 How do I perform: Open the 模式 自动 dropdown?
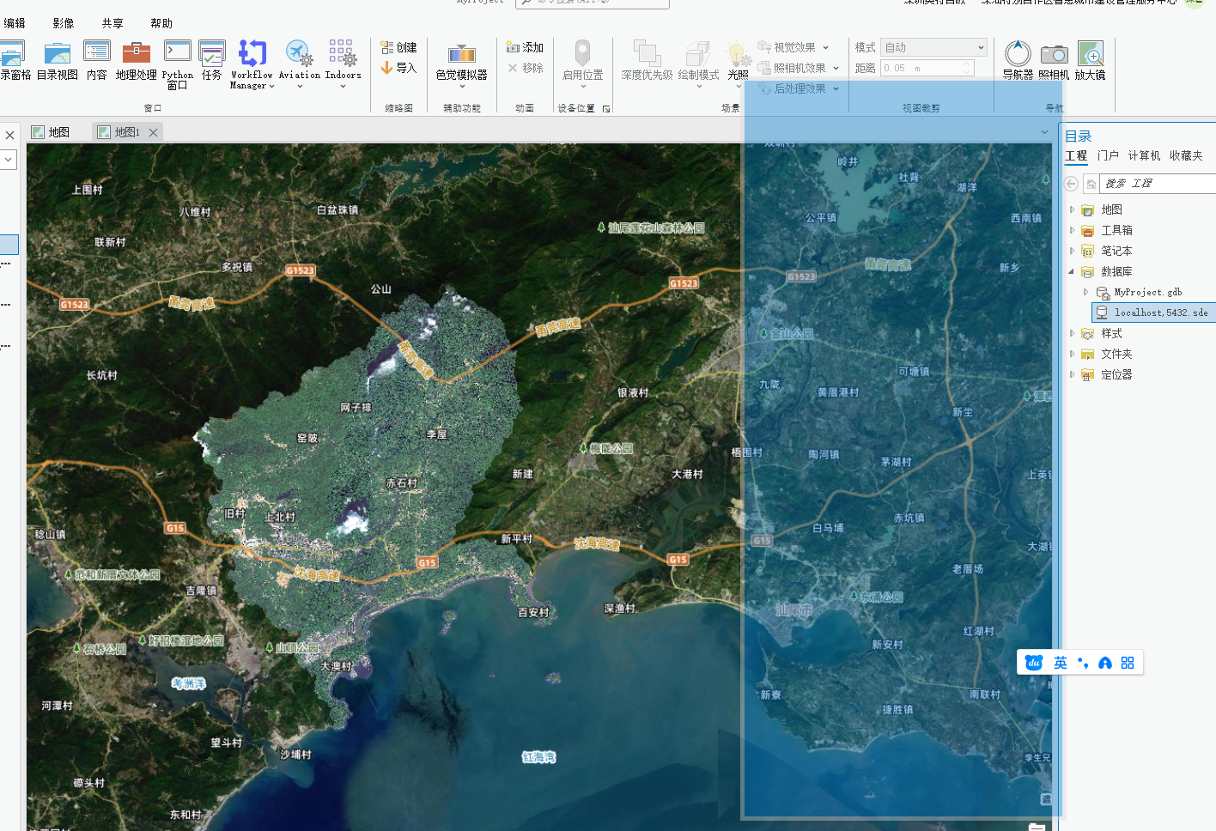pos(933,47)
